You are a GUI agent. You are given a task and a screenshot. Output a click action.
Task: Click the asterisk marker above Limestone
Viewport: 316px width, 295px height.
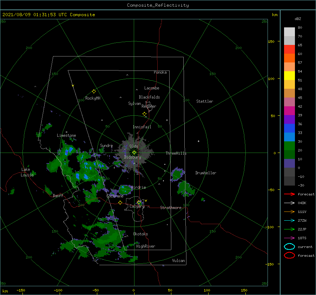66,132
